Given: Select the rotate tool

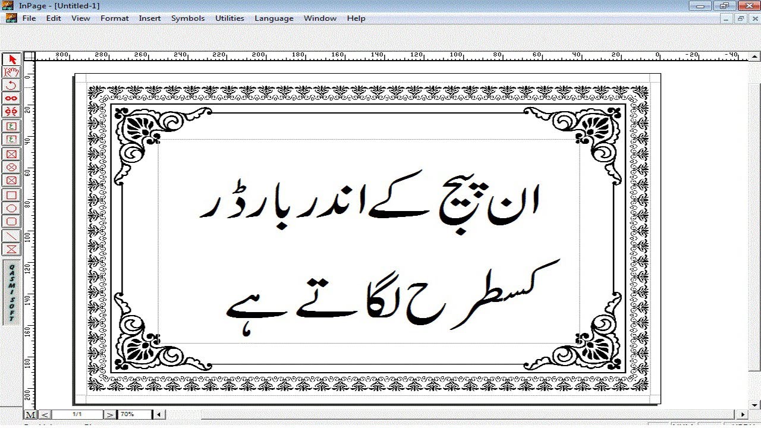Looking at the screenshot, I should click(x=11, y=86).
